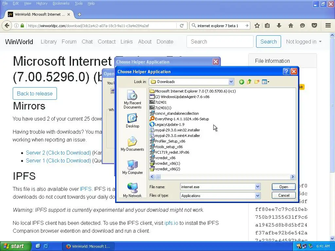Click WinWorld taskbar window button
The width and height of the screenshot is (335, 251).
tap(88, 246)
